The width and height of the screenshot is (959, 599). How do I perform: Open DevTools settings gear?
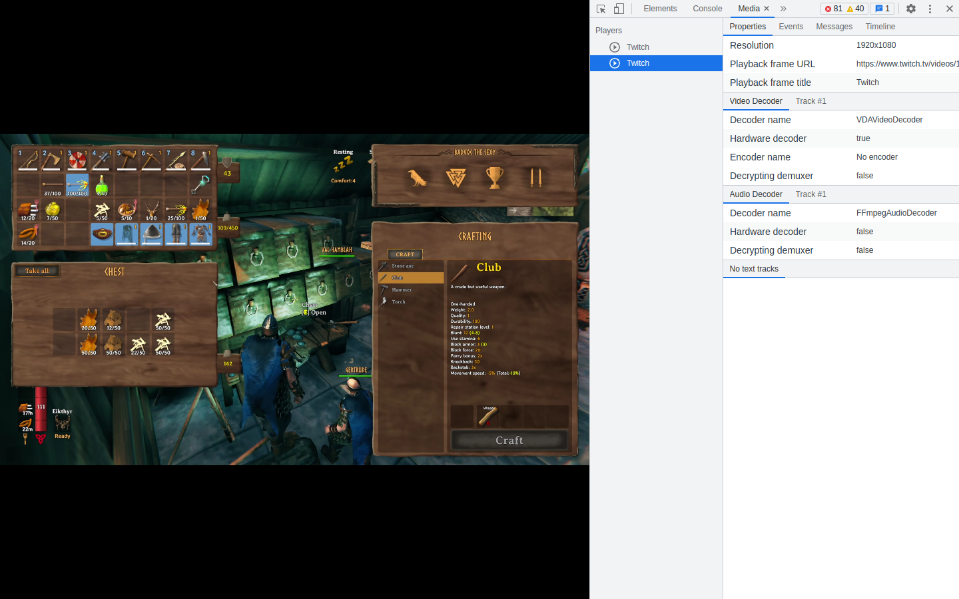click(x=911, y=9)
